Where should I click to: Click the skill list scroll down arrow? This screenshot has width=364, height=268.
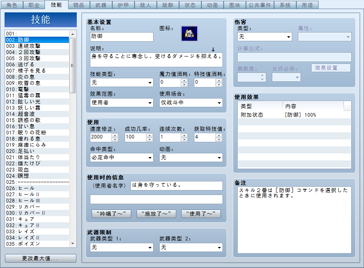tap(73, 243)
